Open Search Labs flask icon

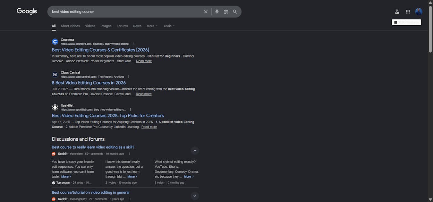pos(397,11)
